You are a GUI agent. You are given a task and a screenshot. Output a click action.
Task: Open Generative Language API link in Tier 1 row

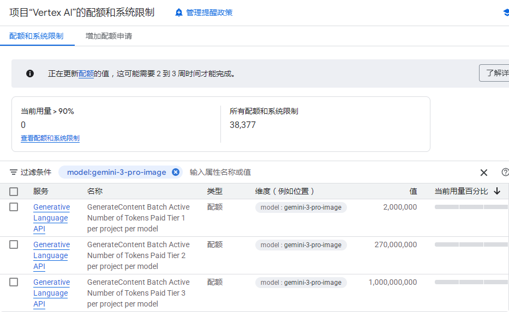point(52,218)
